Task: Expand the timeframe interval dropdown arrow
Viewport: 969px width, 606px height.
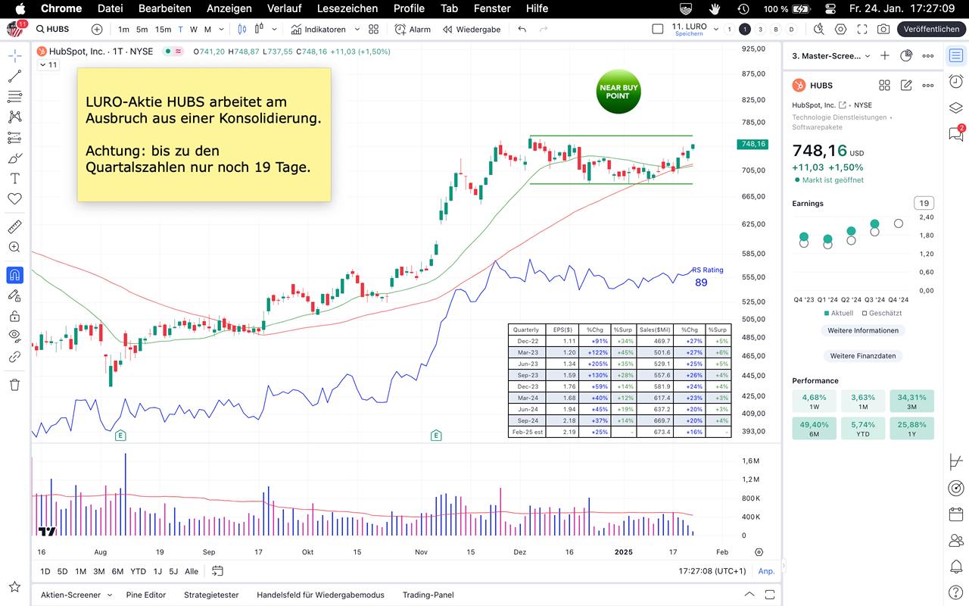Action: [x=221, y=30]
